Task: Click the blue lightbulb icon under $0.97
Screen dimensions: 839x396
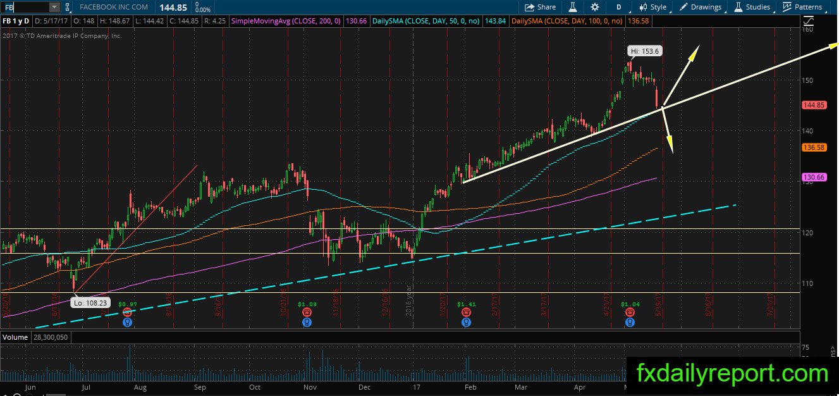Action: click(128, 322)
